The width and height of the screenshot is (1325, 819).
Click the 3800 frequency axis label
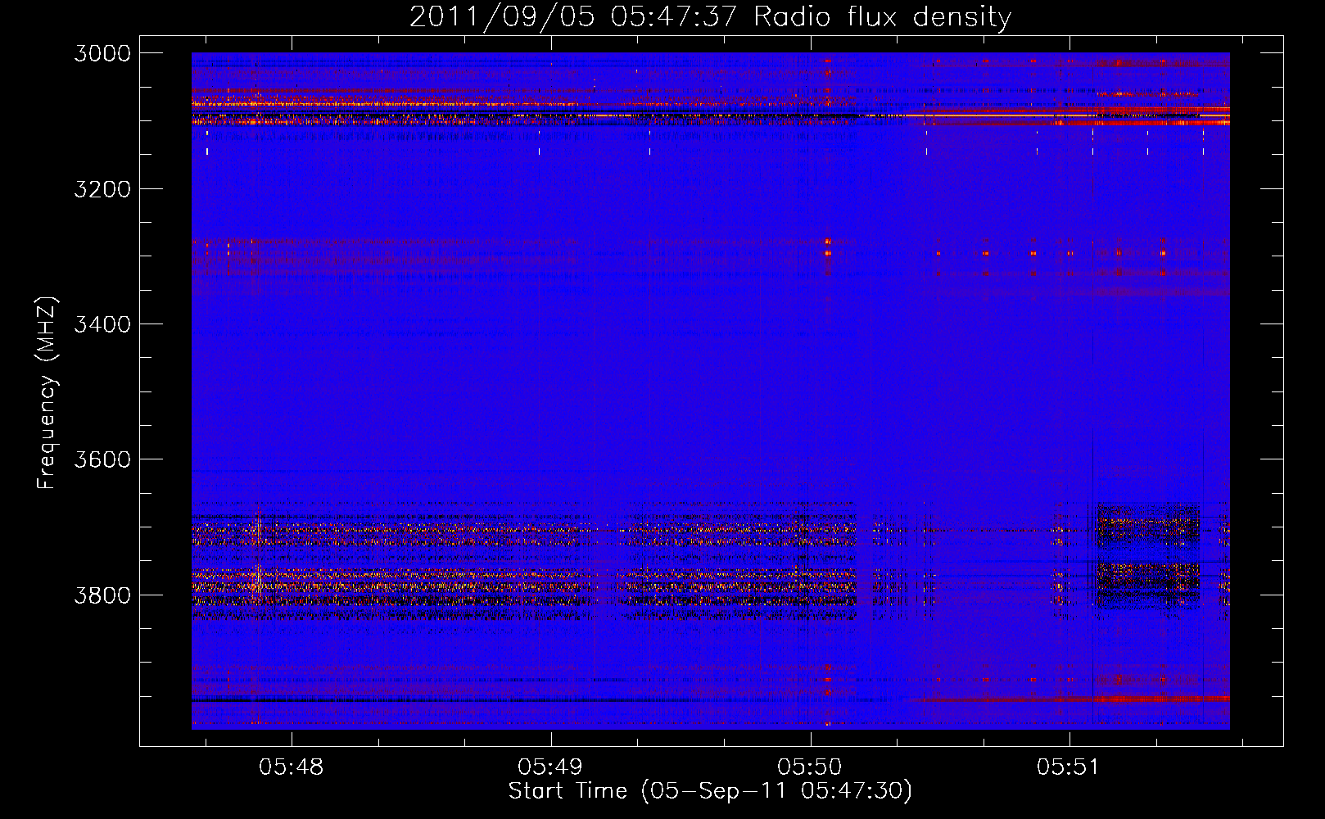pyautogui.click(x=102, y=595)
